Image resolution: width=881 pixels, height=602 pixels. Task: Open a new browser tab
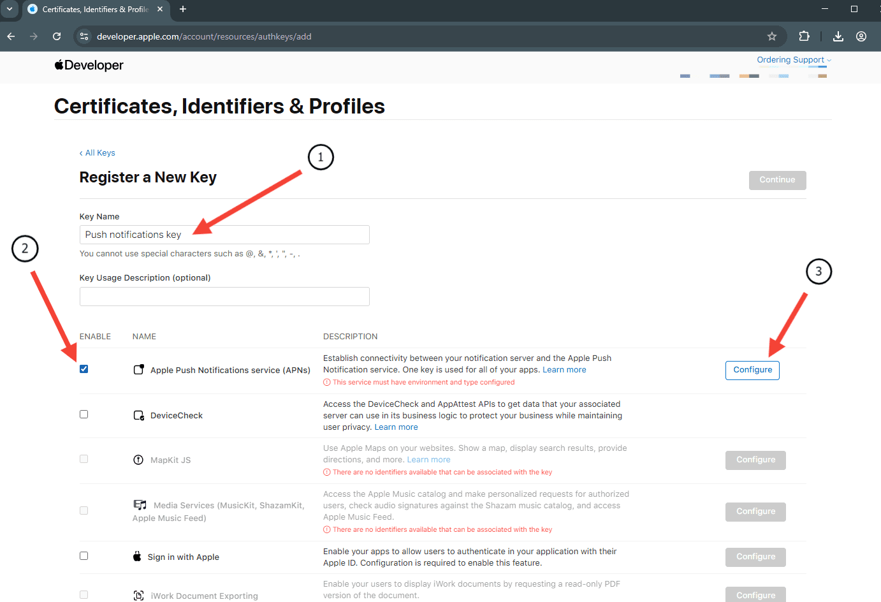click(x=183, y=9)
